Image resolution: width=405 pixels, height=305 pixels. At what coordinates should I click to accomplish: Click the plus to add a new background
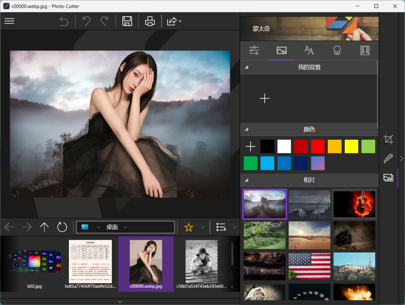(x=265, y=98)
